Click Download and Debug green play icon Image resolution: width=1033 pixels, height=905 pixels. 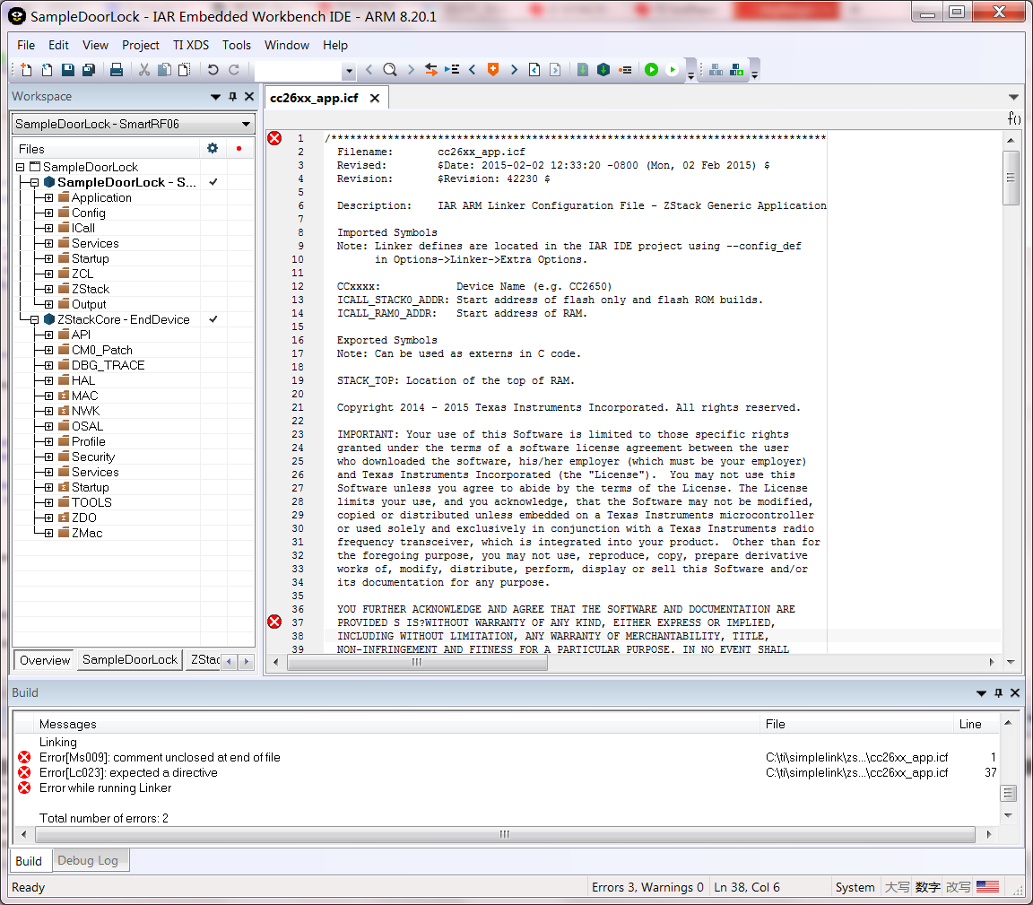coord(652,70)
